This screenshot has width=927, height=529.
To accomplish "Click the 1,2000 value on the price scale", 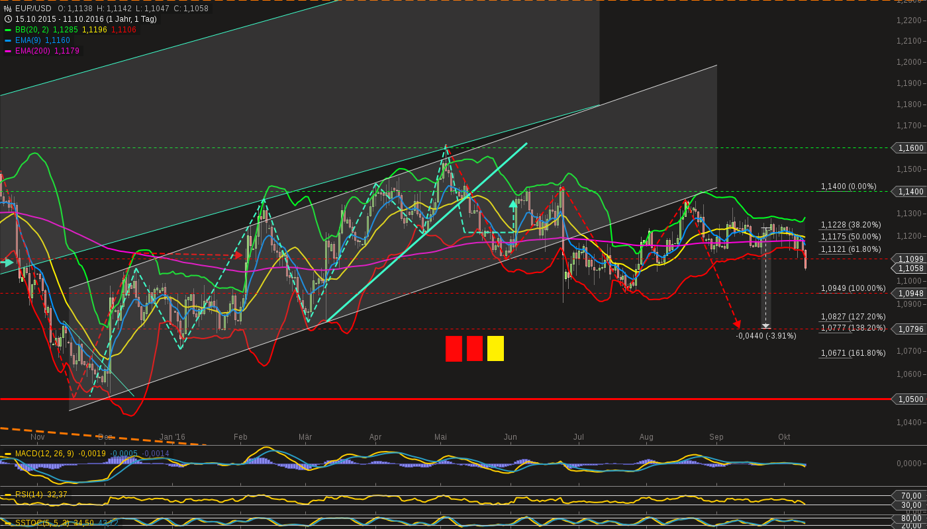I will pos(909,62).
